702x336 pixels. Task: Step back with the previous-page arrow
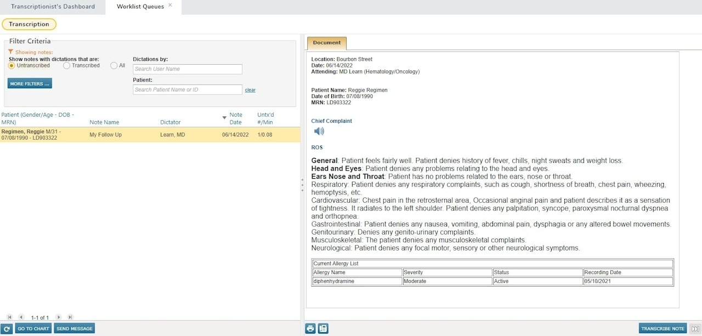pos(21,317)
